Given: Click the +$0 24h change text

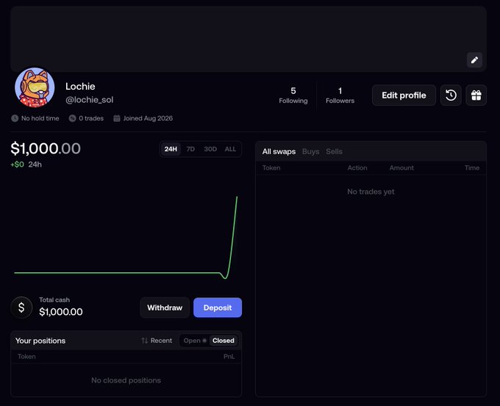Looking at the screenshot, I should coord(26,164).
